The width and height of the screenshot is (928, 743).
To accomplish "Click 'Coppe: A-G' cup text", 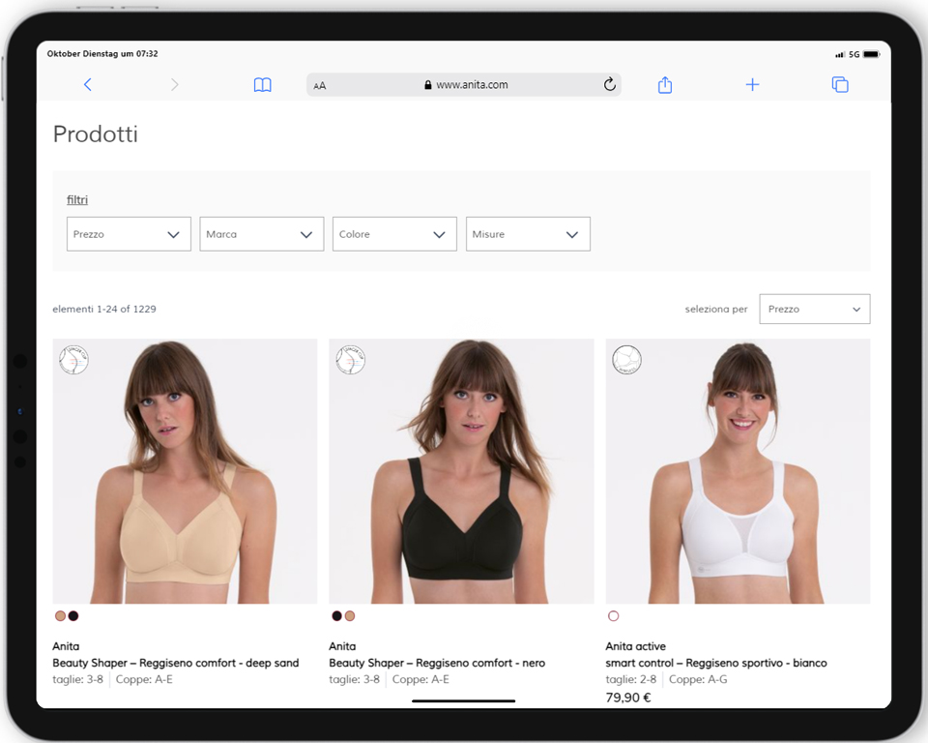I will 698,679.
